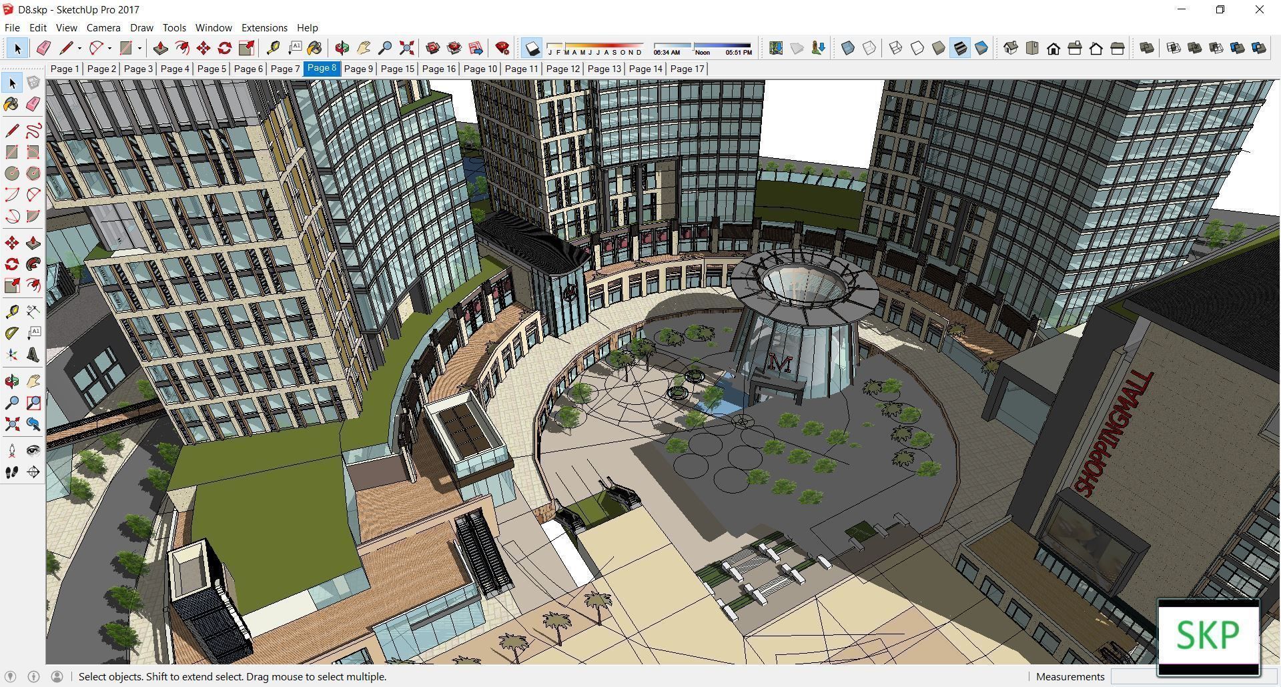Screen dimensions: 1281x687
Task: Toggle Back Edges face style
Action: tap(869, 48)
